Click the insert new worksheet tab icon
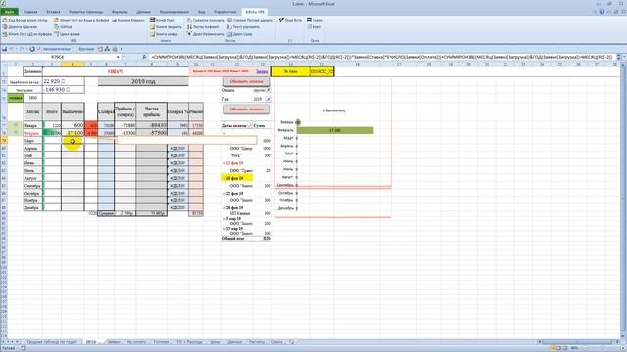Viewport: 627px width, 352px height. pyautogui.click(x=292, y=342)
